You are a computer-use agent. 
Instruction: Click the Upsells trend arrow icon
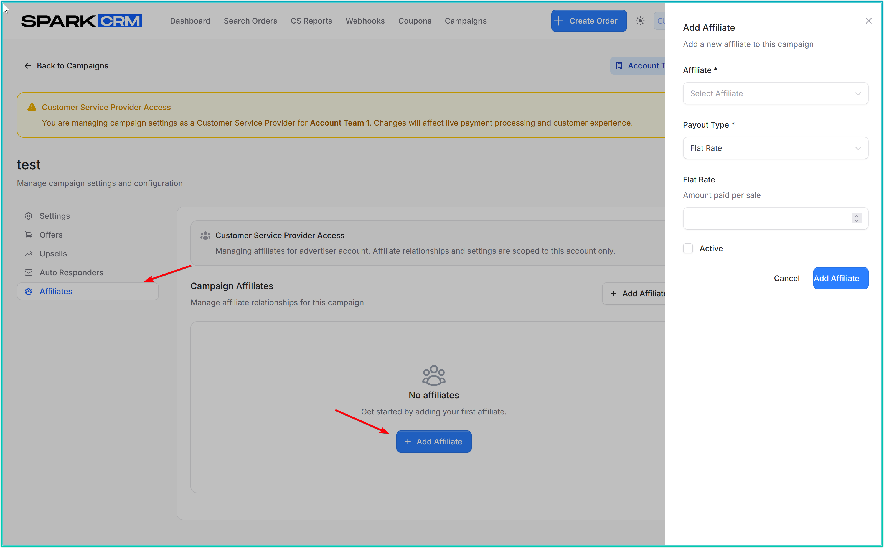(x=29, y=254)
